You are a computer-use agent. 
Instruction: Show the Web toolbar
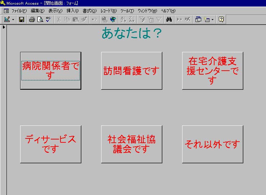click(113, 19)
